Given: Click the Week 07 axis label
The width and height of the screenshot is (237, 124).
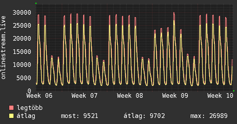Looking at the screenshot, I should coord(85,96).
